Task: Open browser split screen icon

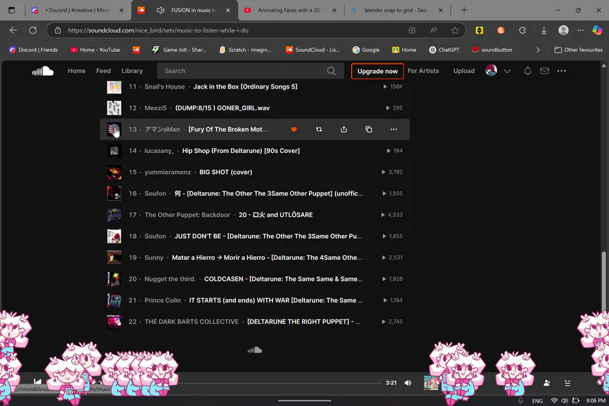Action: tap(412, 30)
